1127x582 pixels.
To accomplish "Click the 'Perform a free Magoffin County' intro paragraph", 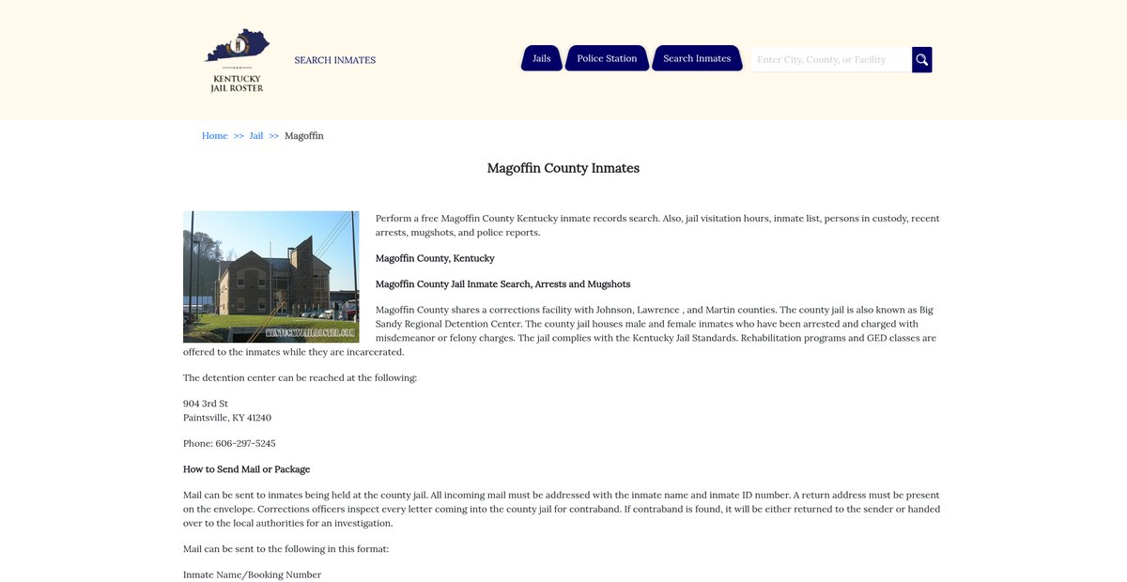I will (x=657, y=225).
